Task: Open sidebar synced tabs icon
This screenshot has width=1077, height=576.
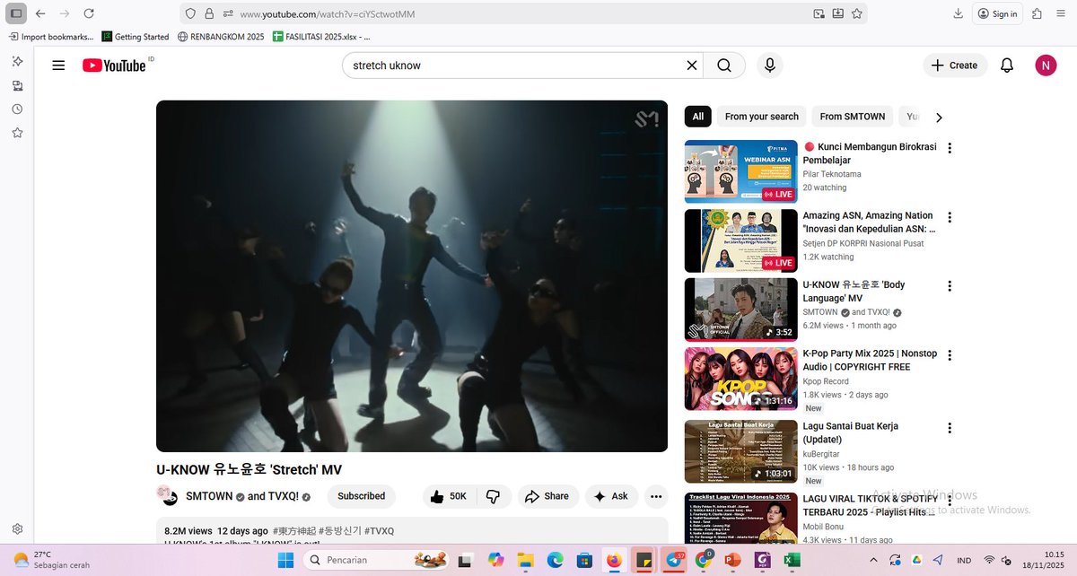Action: tap(17, 85)
